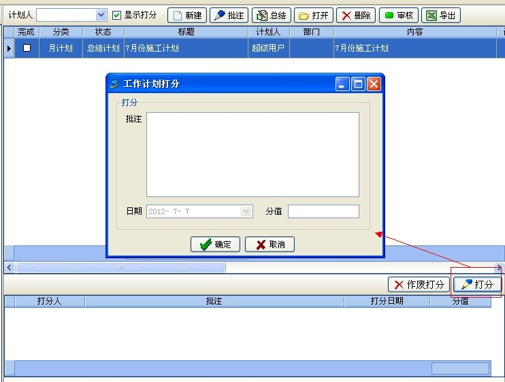Open the 总结 (Summary) tool
The image size is (505, 382).
272,15
